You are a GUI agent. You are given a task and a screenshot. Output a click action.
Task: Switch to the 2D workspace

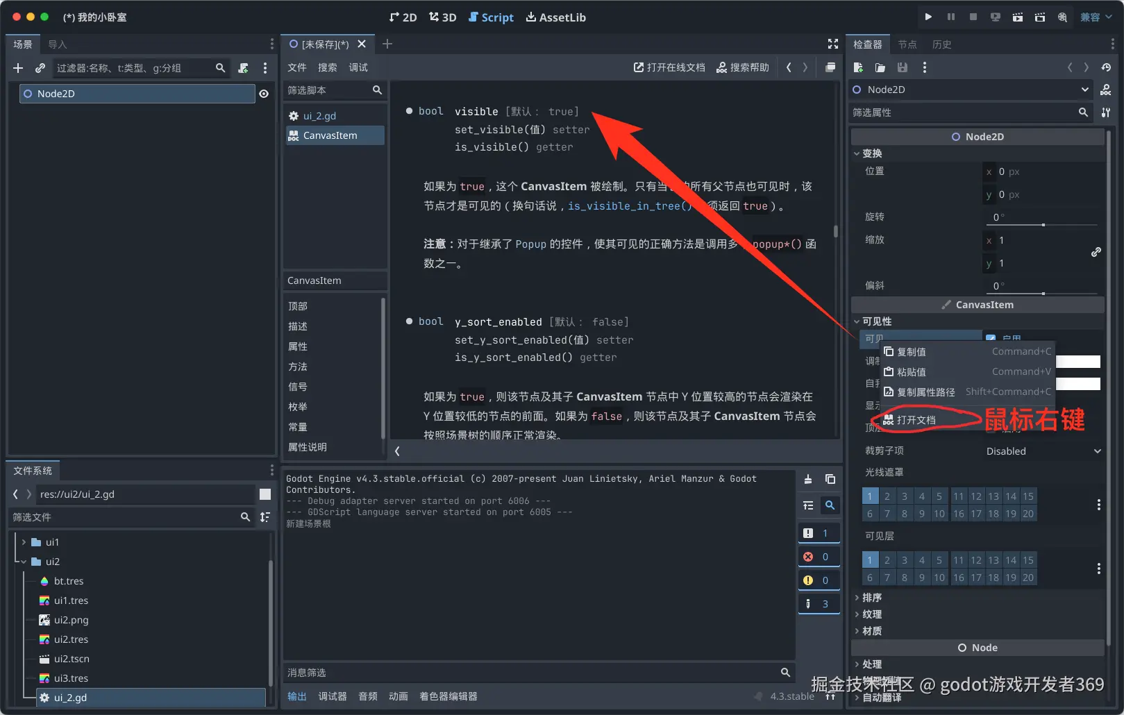(403, 17)
